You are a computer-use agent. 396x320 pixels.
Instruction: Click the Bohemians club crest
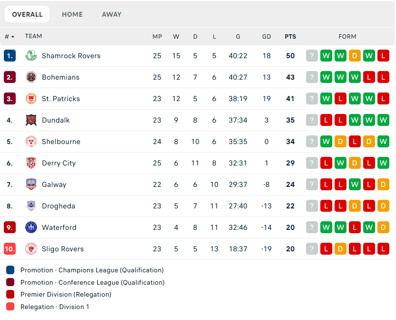pyautogui.click(x=31, y=77)
